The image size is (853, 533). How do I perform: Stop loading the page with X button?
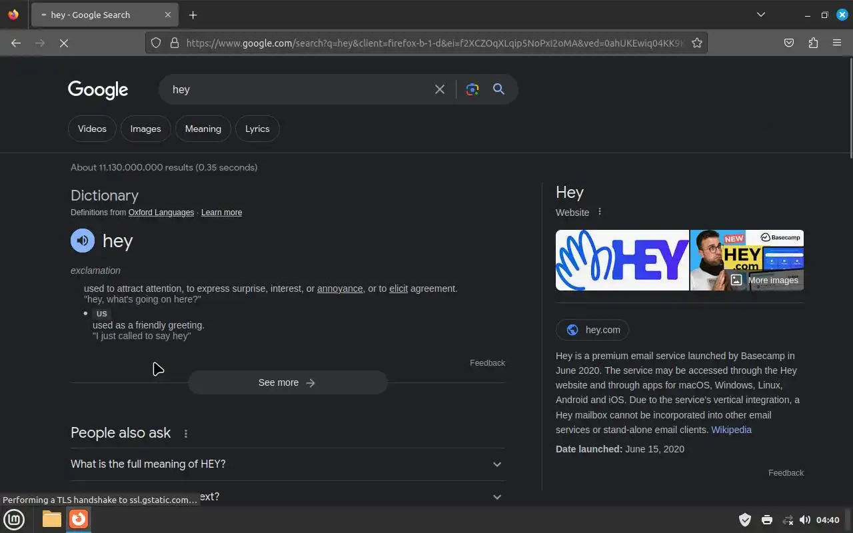(x=64, y=43)
